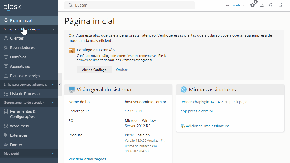Collapse Serviços de Hospedagem section
This screenshot has width=290, height=163.
29,29
